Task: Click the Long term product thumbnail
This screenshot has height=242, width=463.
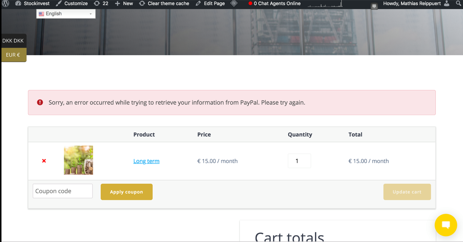Action: [x=79, y=160]
